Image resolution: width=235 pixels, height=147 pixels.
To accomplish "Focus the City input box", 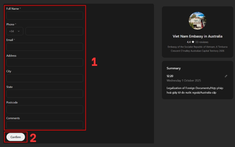I will pos(45,78).
